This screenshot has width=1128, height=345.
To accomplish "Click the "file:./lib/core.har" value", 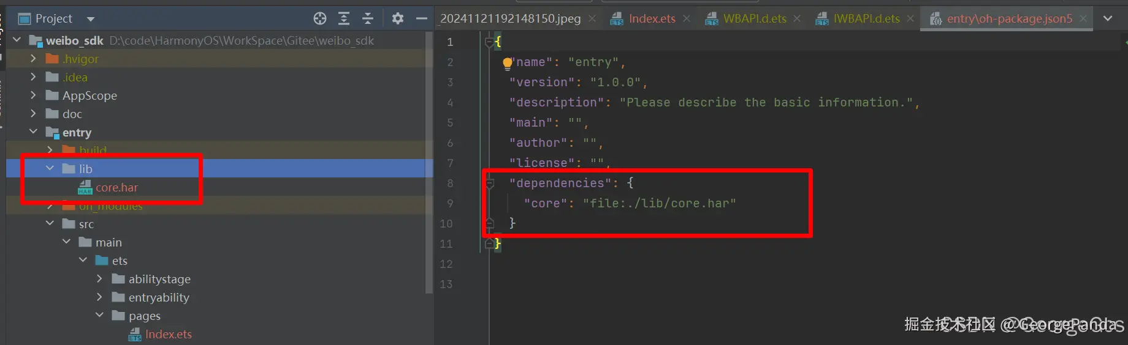I will pyautogui.click(x=659, y=203).
